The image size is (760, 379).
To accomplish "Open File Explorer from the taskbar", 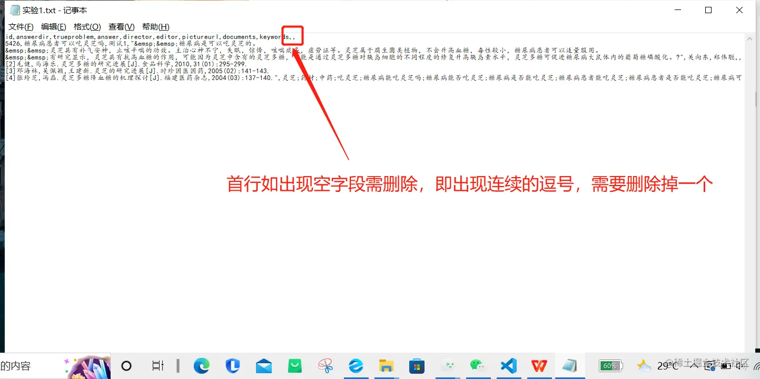I will [x=387, y=366].
